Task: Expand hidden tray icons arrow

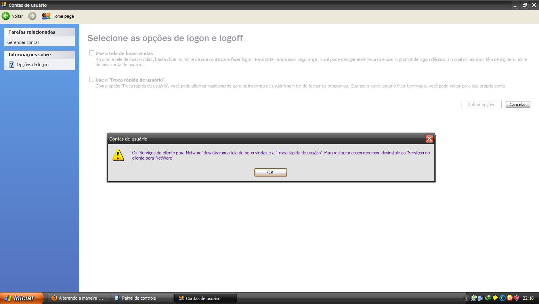Action: pyautogui.click(x=466, y=298)
